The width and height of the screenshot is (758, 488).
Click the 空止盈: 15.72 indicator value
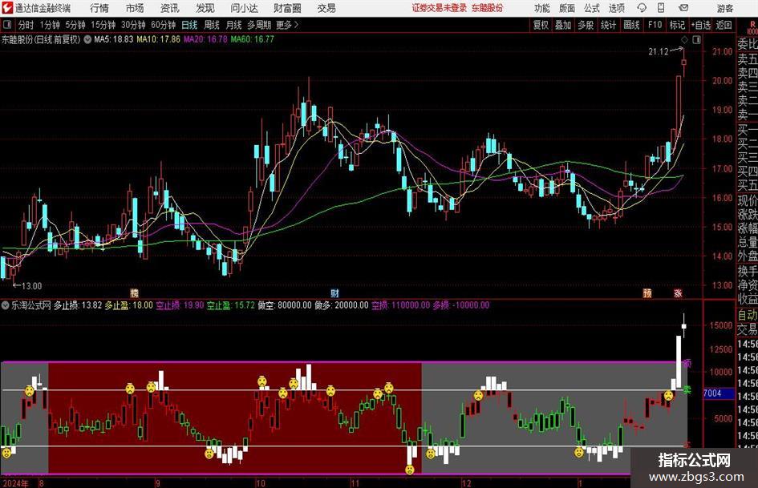230,304
